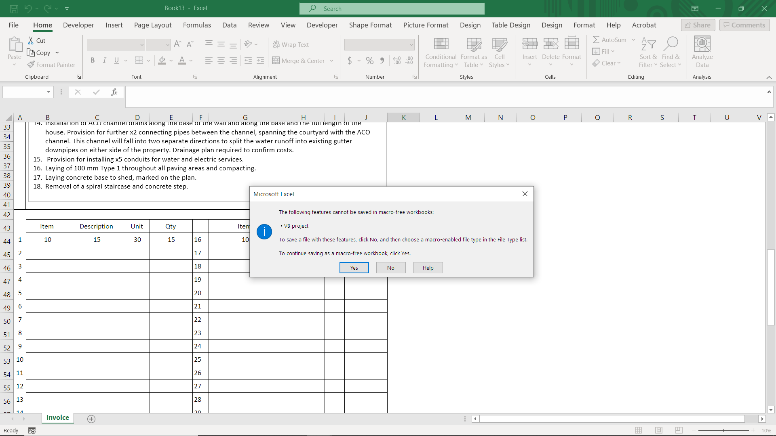Click the Increase Indent icon
This screenshot has width=776, height=436.
tap(260, 61)
